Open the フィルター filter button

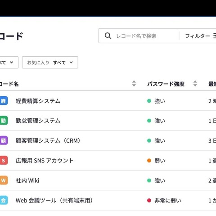(200, 36)
